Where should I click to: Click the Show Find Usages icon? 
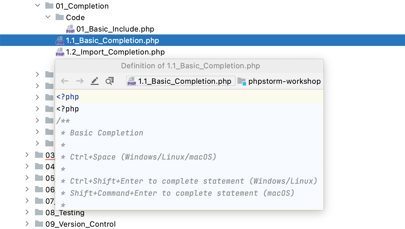pos(110,81)
